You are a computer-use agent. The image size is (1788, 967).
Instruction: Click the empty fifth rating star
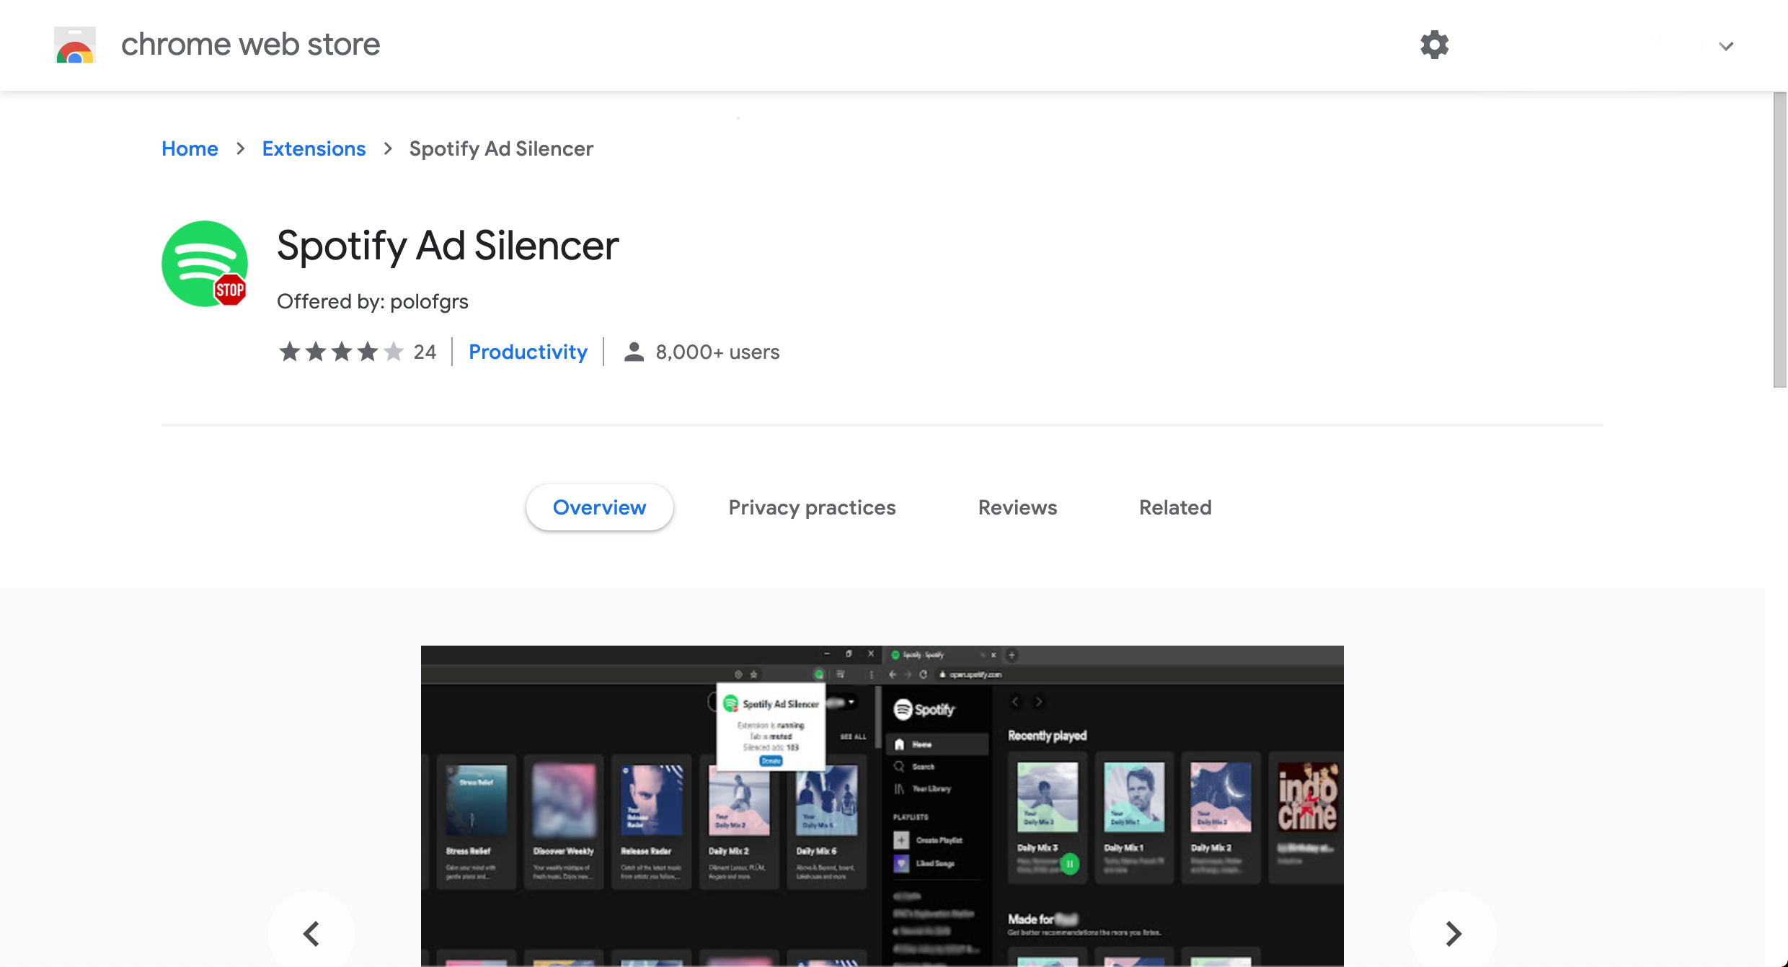coord(394,352)
